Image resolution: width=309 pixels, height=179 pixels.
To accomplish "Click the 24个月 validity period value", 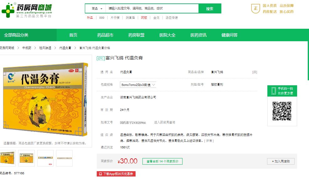I will click(x=125, y=110).
